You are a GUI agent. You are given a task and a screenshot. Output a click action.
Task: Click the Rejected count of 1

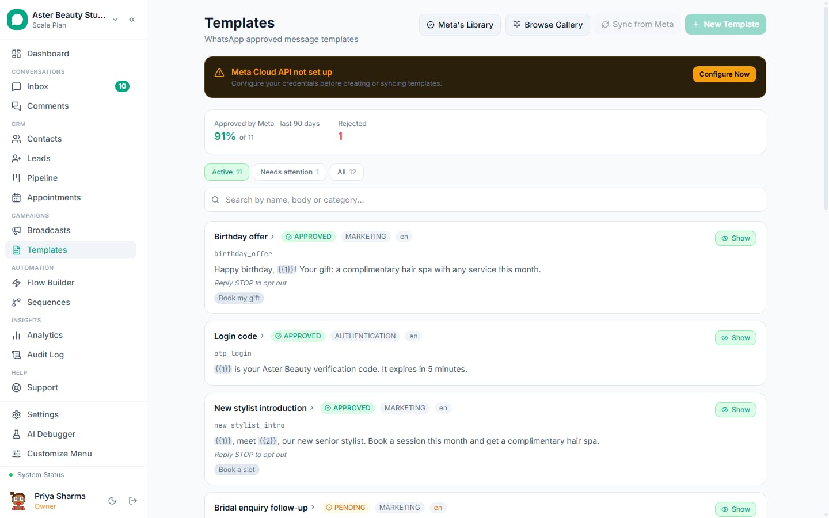point(340,136)
